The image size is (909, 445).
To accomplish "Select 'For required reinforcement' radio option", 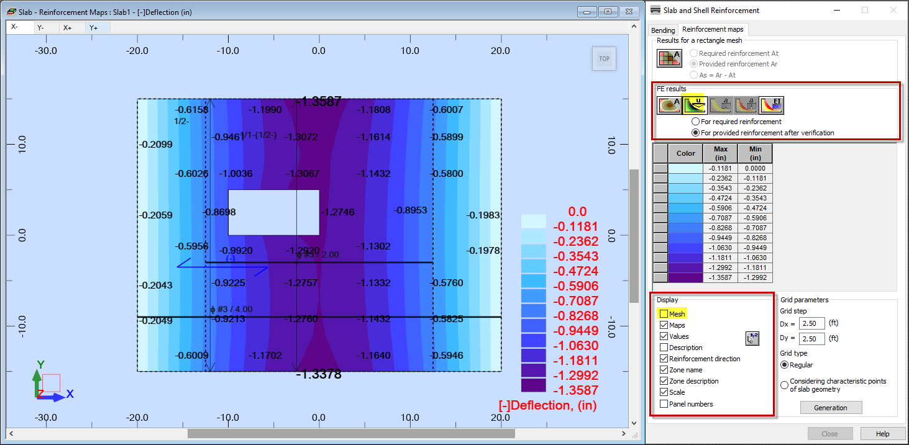I will 696,122.
